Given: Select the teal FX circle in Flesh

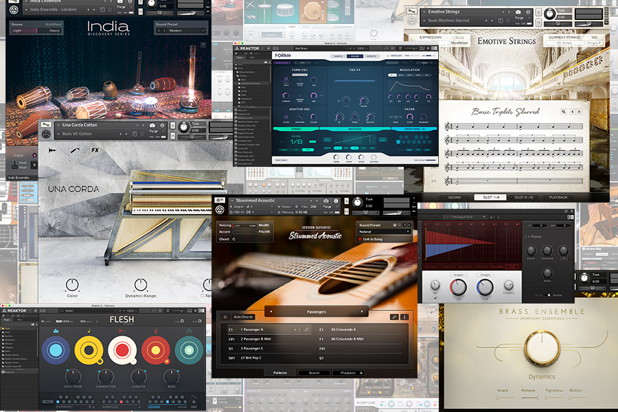Looking at the screenshot, I should (188, 350).
